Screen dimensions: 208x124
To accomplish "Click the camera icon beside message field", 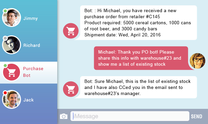I will point(64,116).
